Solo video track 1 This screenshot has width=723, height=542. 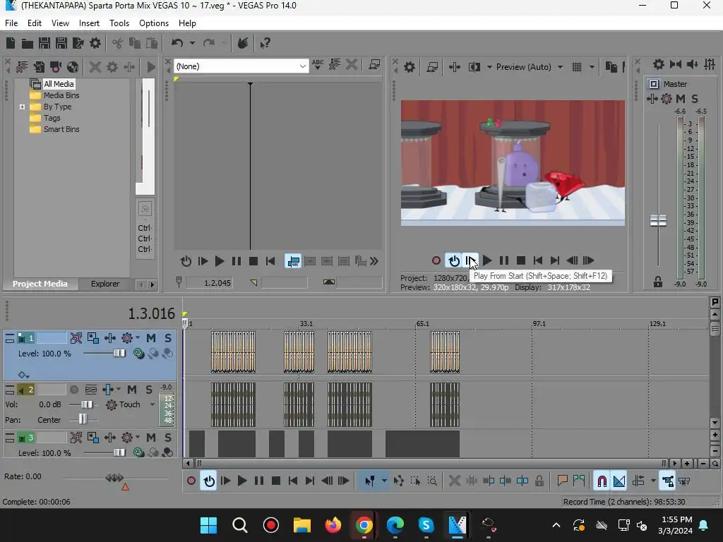point(168,338)
